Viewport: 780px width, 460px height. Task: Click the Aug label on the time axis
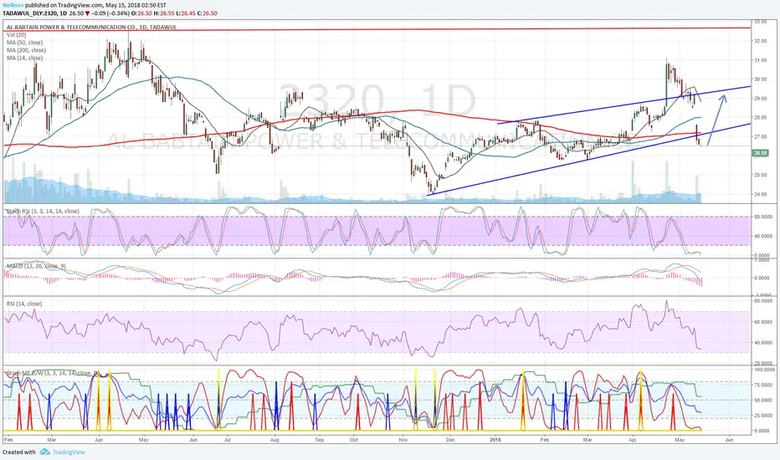pyautogui.click(x=275, y=440)
